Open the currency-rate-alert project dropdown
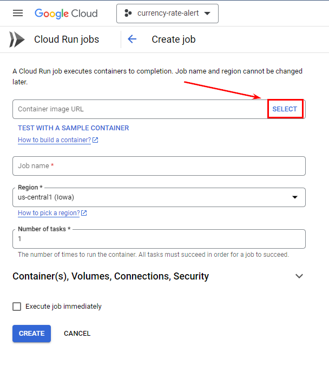329x379 pixels. tap(167, 14)
